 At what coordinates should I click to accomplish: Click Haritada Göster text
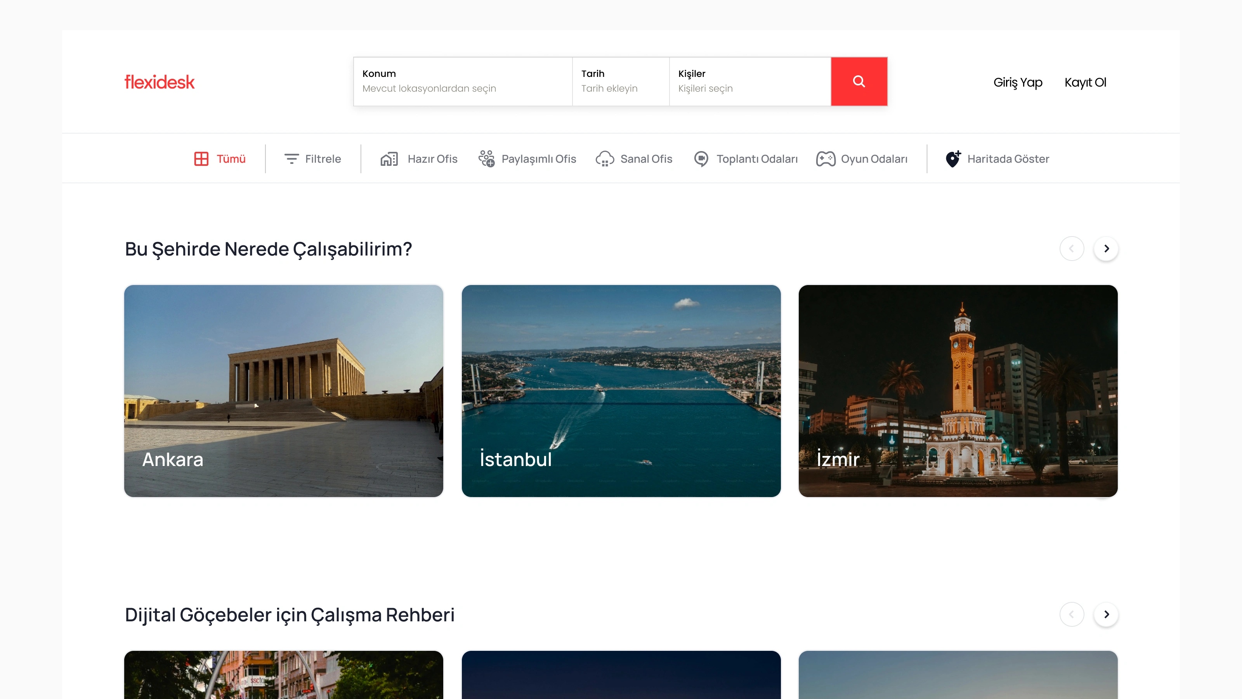[x=1008, y=159]
